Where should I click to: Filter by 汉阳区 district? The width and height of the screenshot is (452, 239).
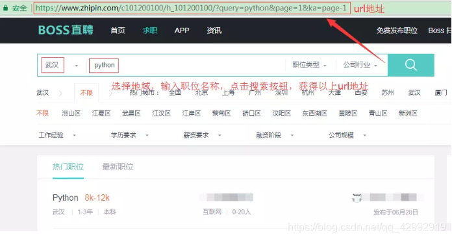pyautogui.click(x=281, y=113)
